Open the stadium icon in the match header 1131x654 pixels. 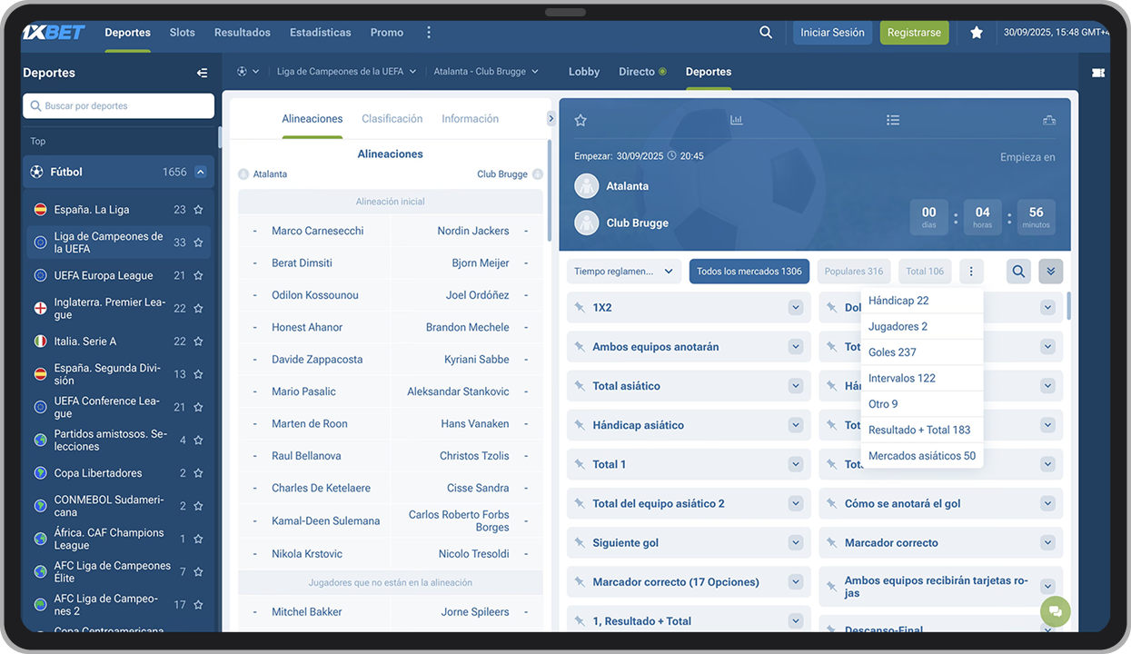pos(1049,120)
